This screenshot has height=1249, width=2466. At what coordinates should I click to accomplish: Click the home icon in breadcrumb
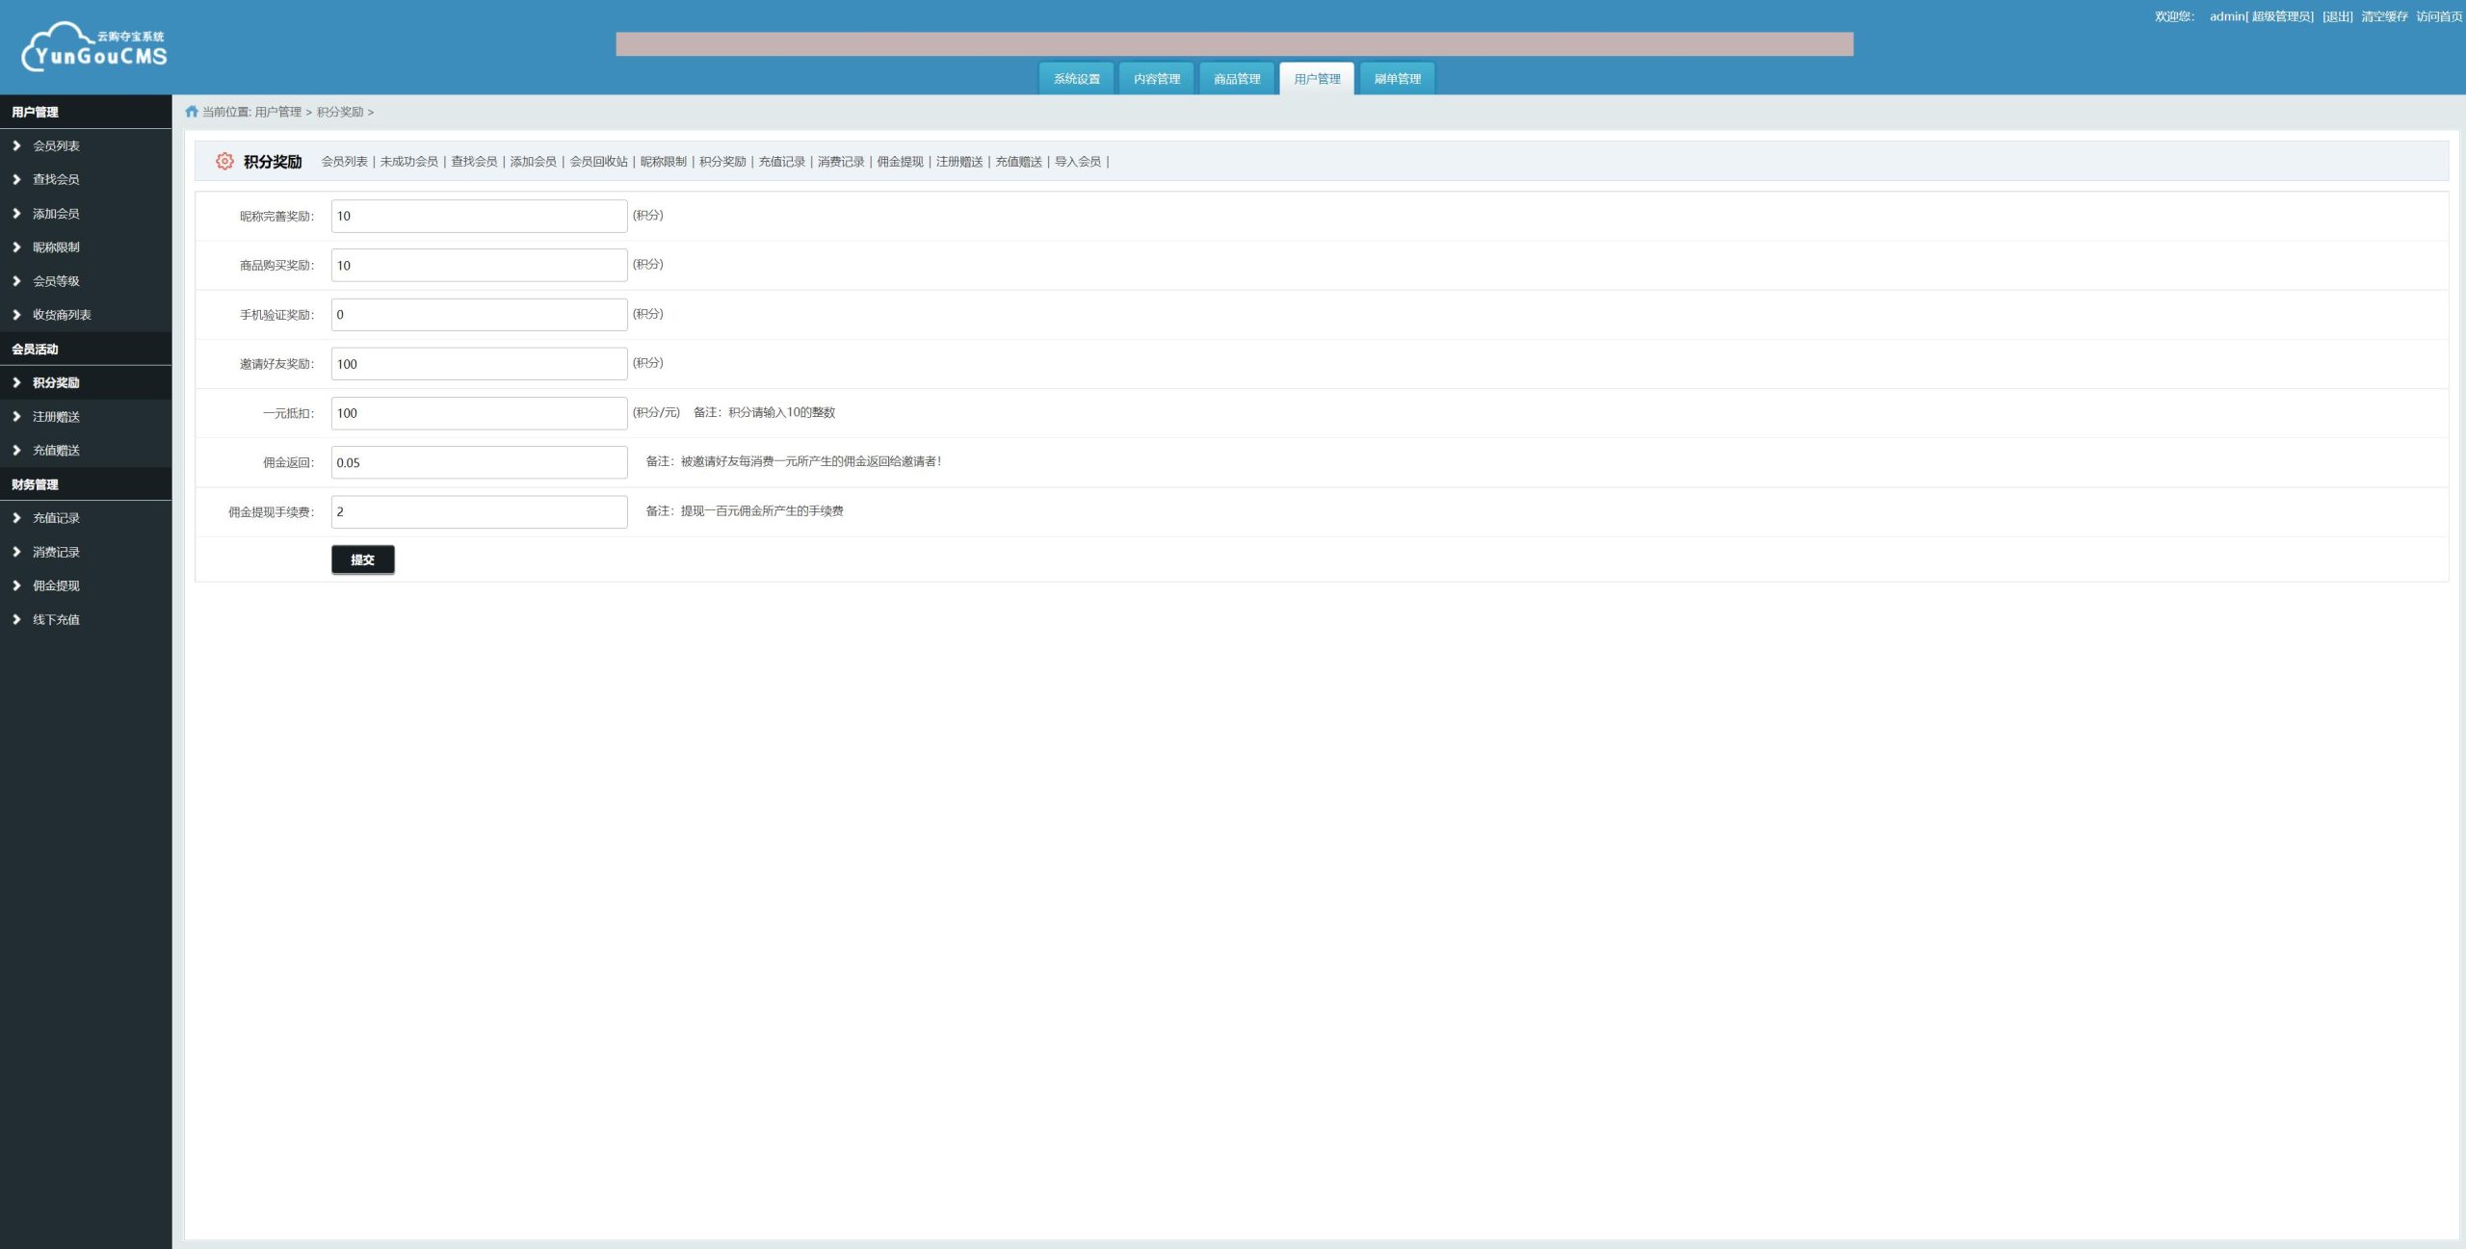pos(192,112)
